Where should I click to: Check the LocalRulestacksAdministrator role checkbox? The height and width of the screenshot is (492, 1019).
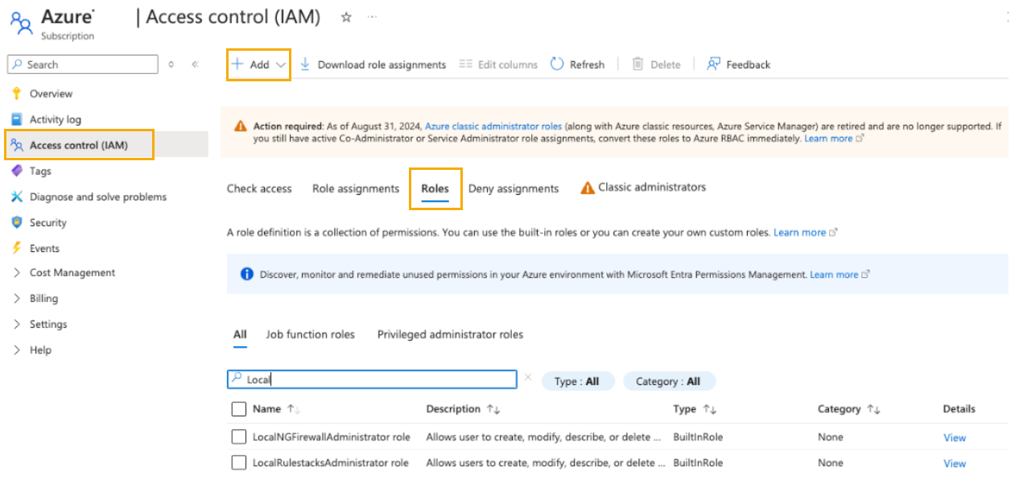tap(238, 463)
